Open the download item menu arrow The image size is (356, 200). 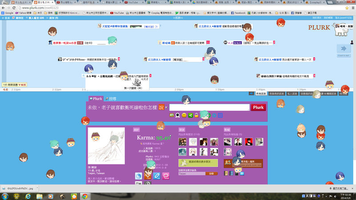37,188
